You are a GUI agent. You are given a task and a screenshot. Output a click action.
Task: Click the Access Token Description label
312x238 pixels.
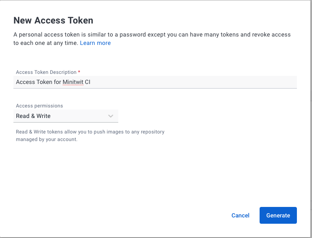tap(46, 72)
